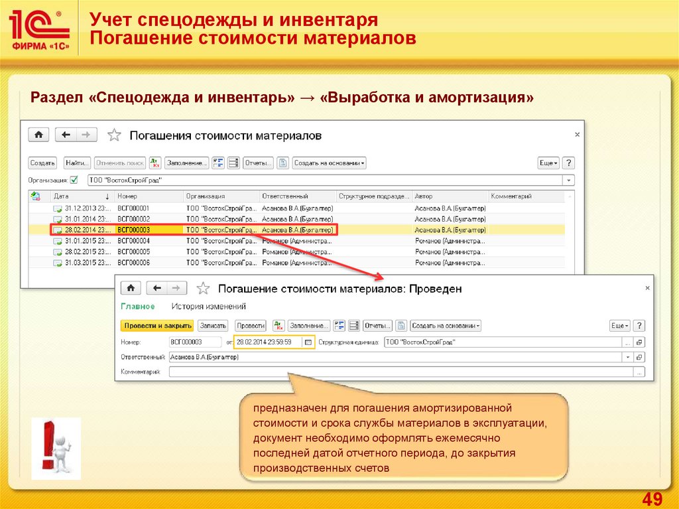Go forward using the document window's arrow

coord(176,288)
